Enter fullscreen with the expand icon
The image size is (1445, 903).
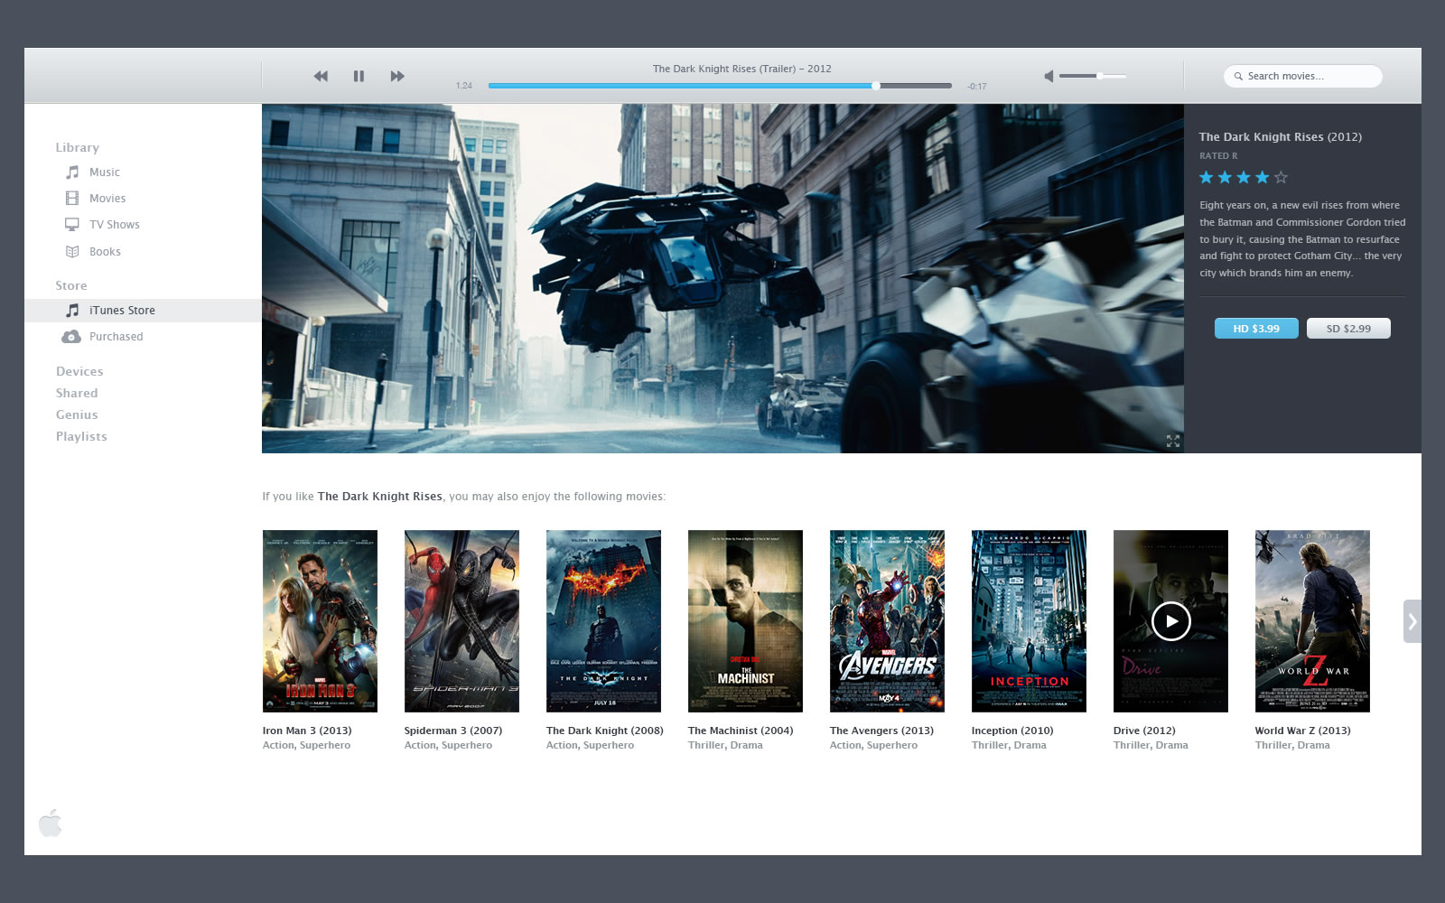[x=1172, y=441]
